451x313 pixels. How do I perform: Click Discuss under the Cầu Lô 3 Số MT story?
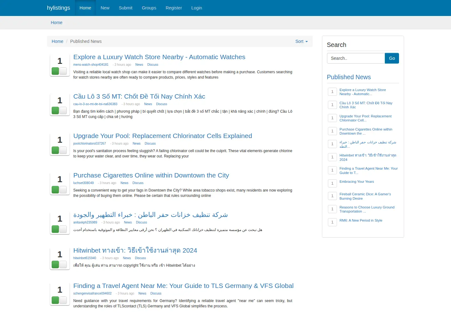point(162,104)
